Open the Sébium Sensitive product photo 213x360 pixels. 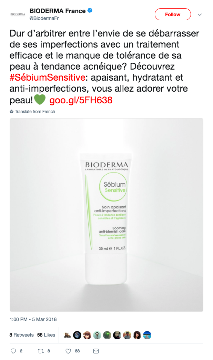pyautogui.click(x=106, y=215)
